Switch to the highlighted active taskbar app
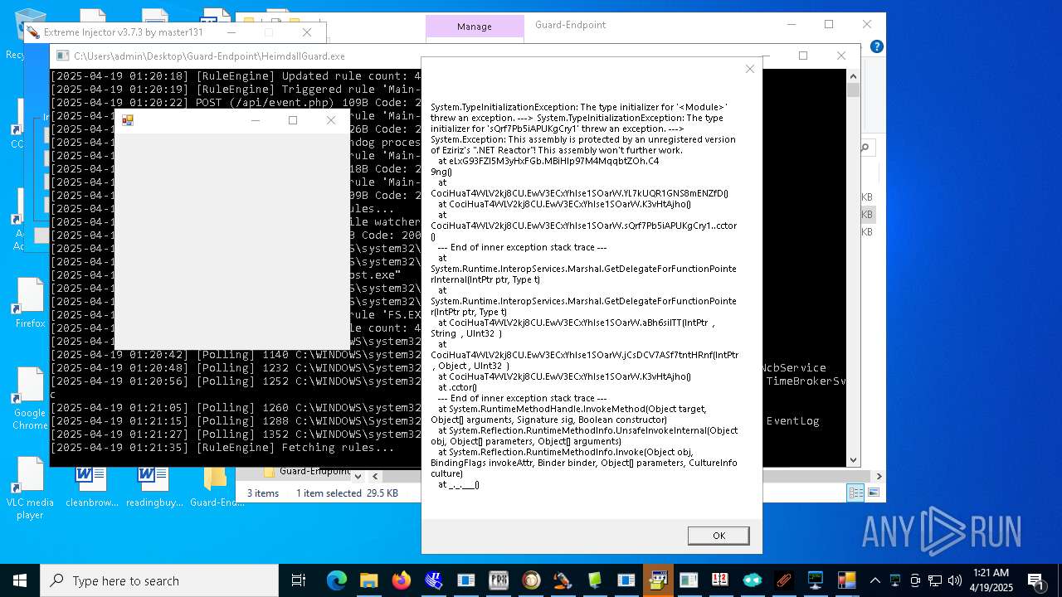1062x597 pixels. (x=659, y=580)
